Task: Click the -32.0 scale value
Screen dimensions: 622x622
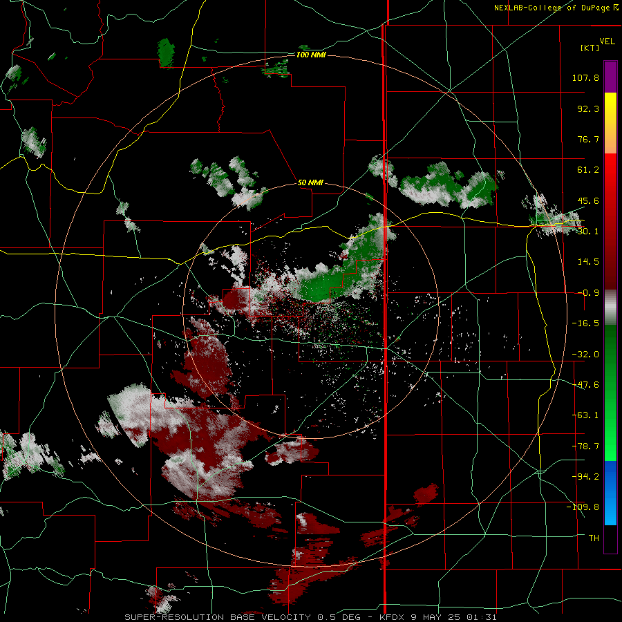Action: (x=585, y=355)
